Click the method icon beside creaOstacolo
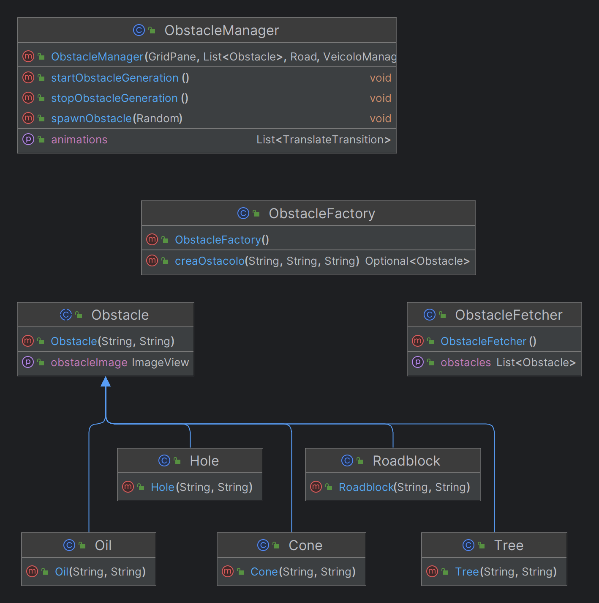 [152, 260]
